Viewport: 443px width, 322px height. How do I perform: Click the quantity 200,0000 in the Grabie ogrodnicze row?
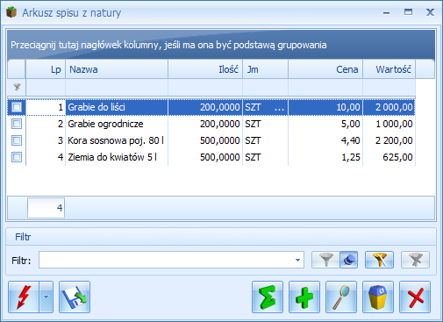tap(205, 124)
